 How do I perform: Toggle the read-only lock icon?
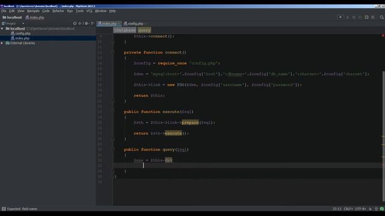pyautogui.click(x=371, y=209)
